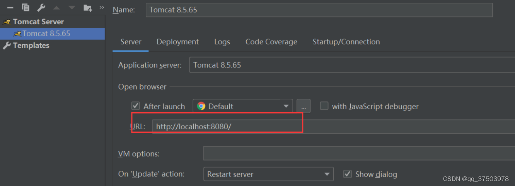Image resolution: width=515 pixels, height=186 pixels.
Task: Focus the Name text field
Action: tap(319, 10)
